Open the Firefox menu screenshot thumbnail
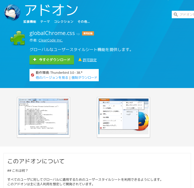Screen dimensions: 194x188 click(123, 117)
